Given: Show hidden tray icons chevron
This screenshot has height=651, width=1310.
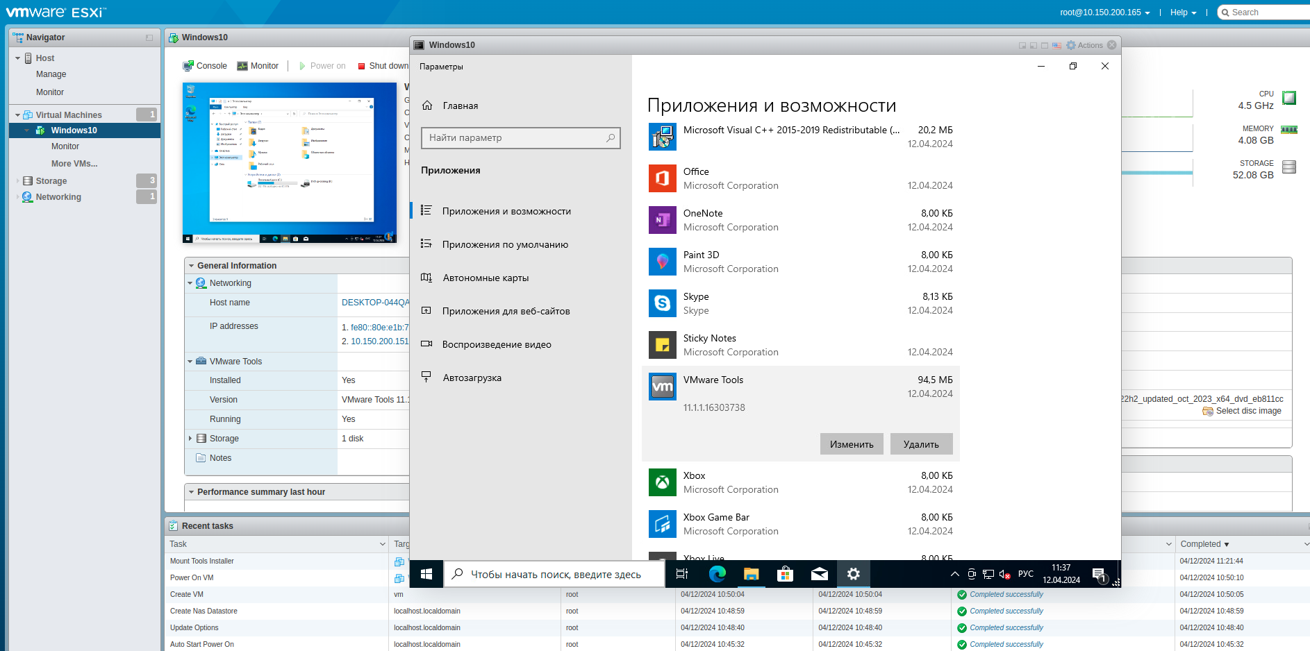Looking at the screenshot, I should [x=955, y=575].
